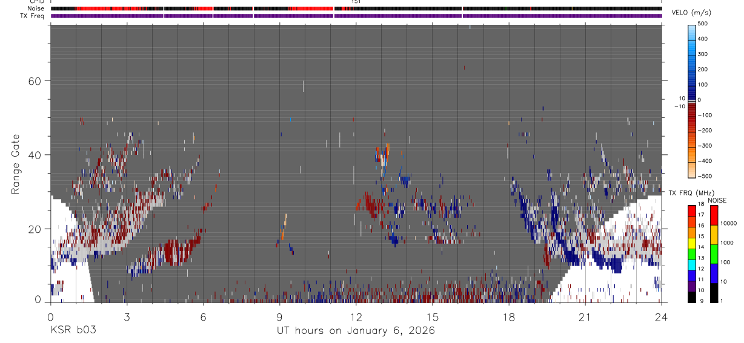The image size is (744, 343).
Task: Click the blue segment of NOISE bar
Action: tap(714, 273)
